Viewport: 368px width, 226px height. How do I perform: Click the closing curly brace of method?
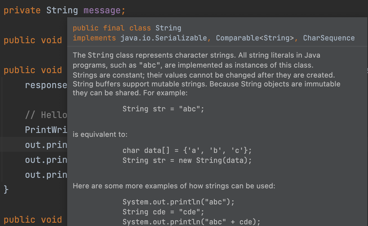coord(6,190)
